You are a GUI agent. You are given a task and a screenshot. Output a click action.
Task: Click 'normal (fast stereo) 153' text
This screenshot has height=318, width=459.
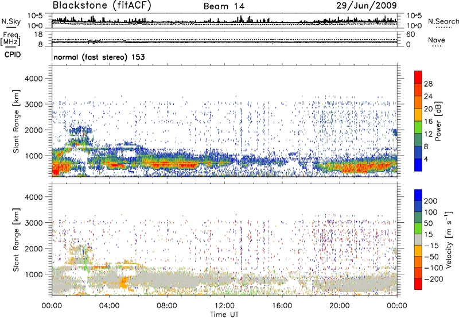99,57
